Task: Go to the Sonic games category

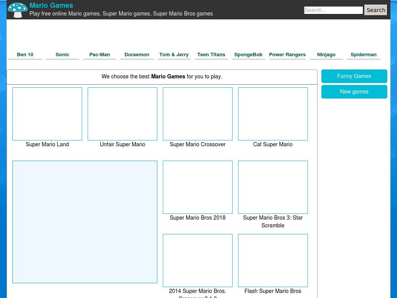Action: click(62, 55)
